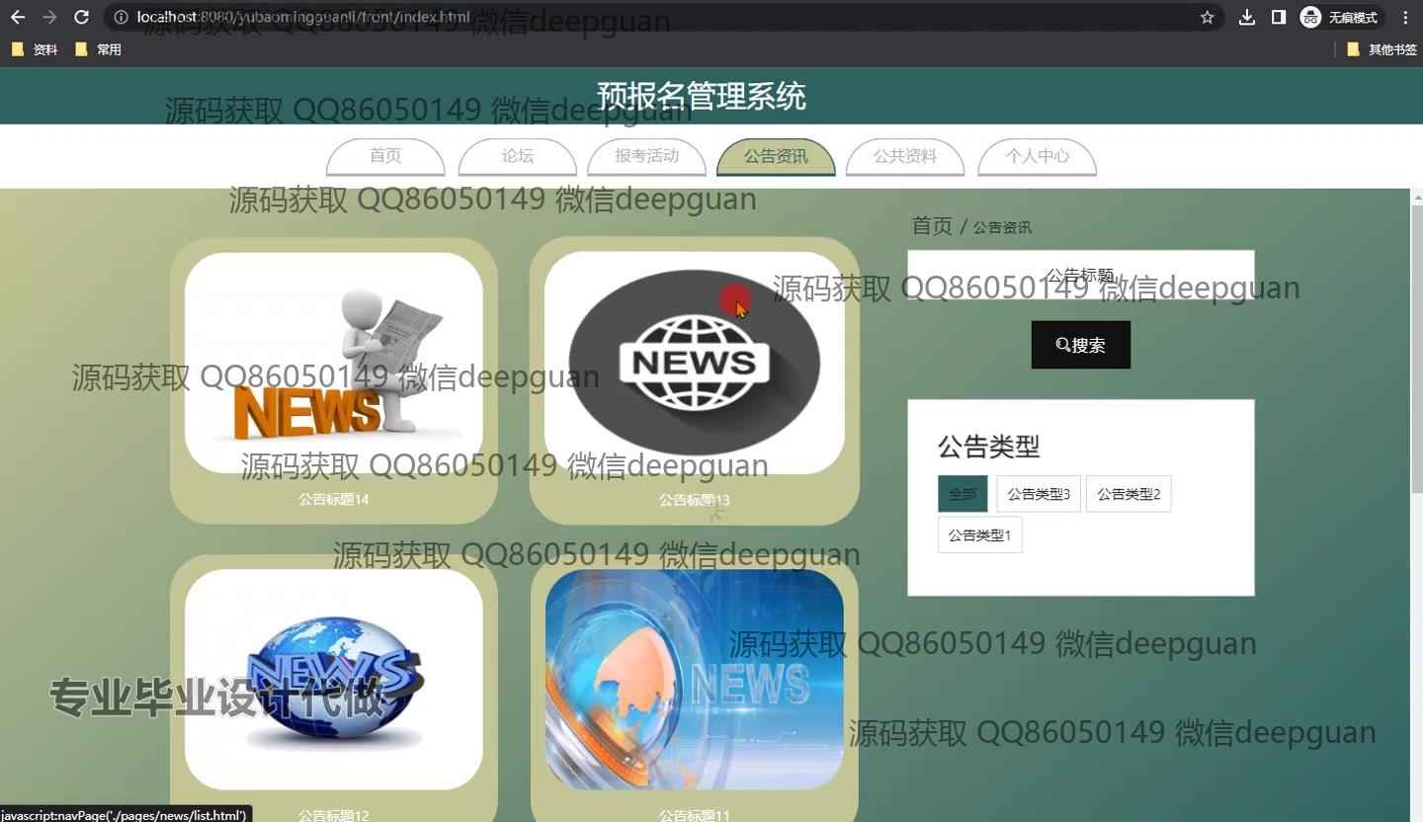Filter announcements by 公告类型1
The image size is (1423, 822).
point(979,535)
